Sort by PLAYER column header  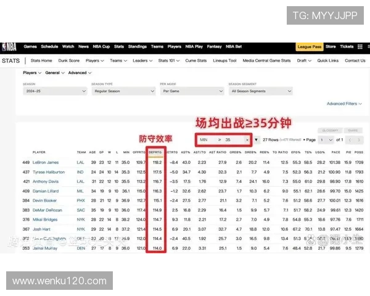[39, 152]
